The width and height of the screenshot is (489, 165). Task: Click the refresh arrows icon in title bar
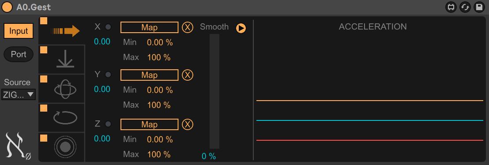click(x=465, y=7)
